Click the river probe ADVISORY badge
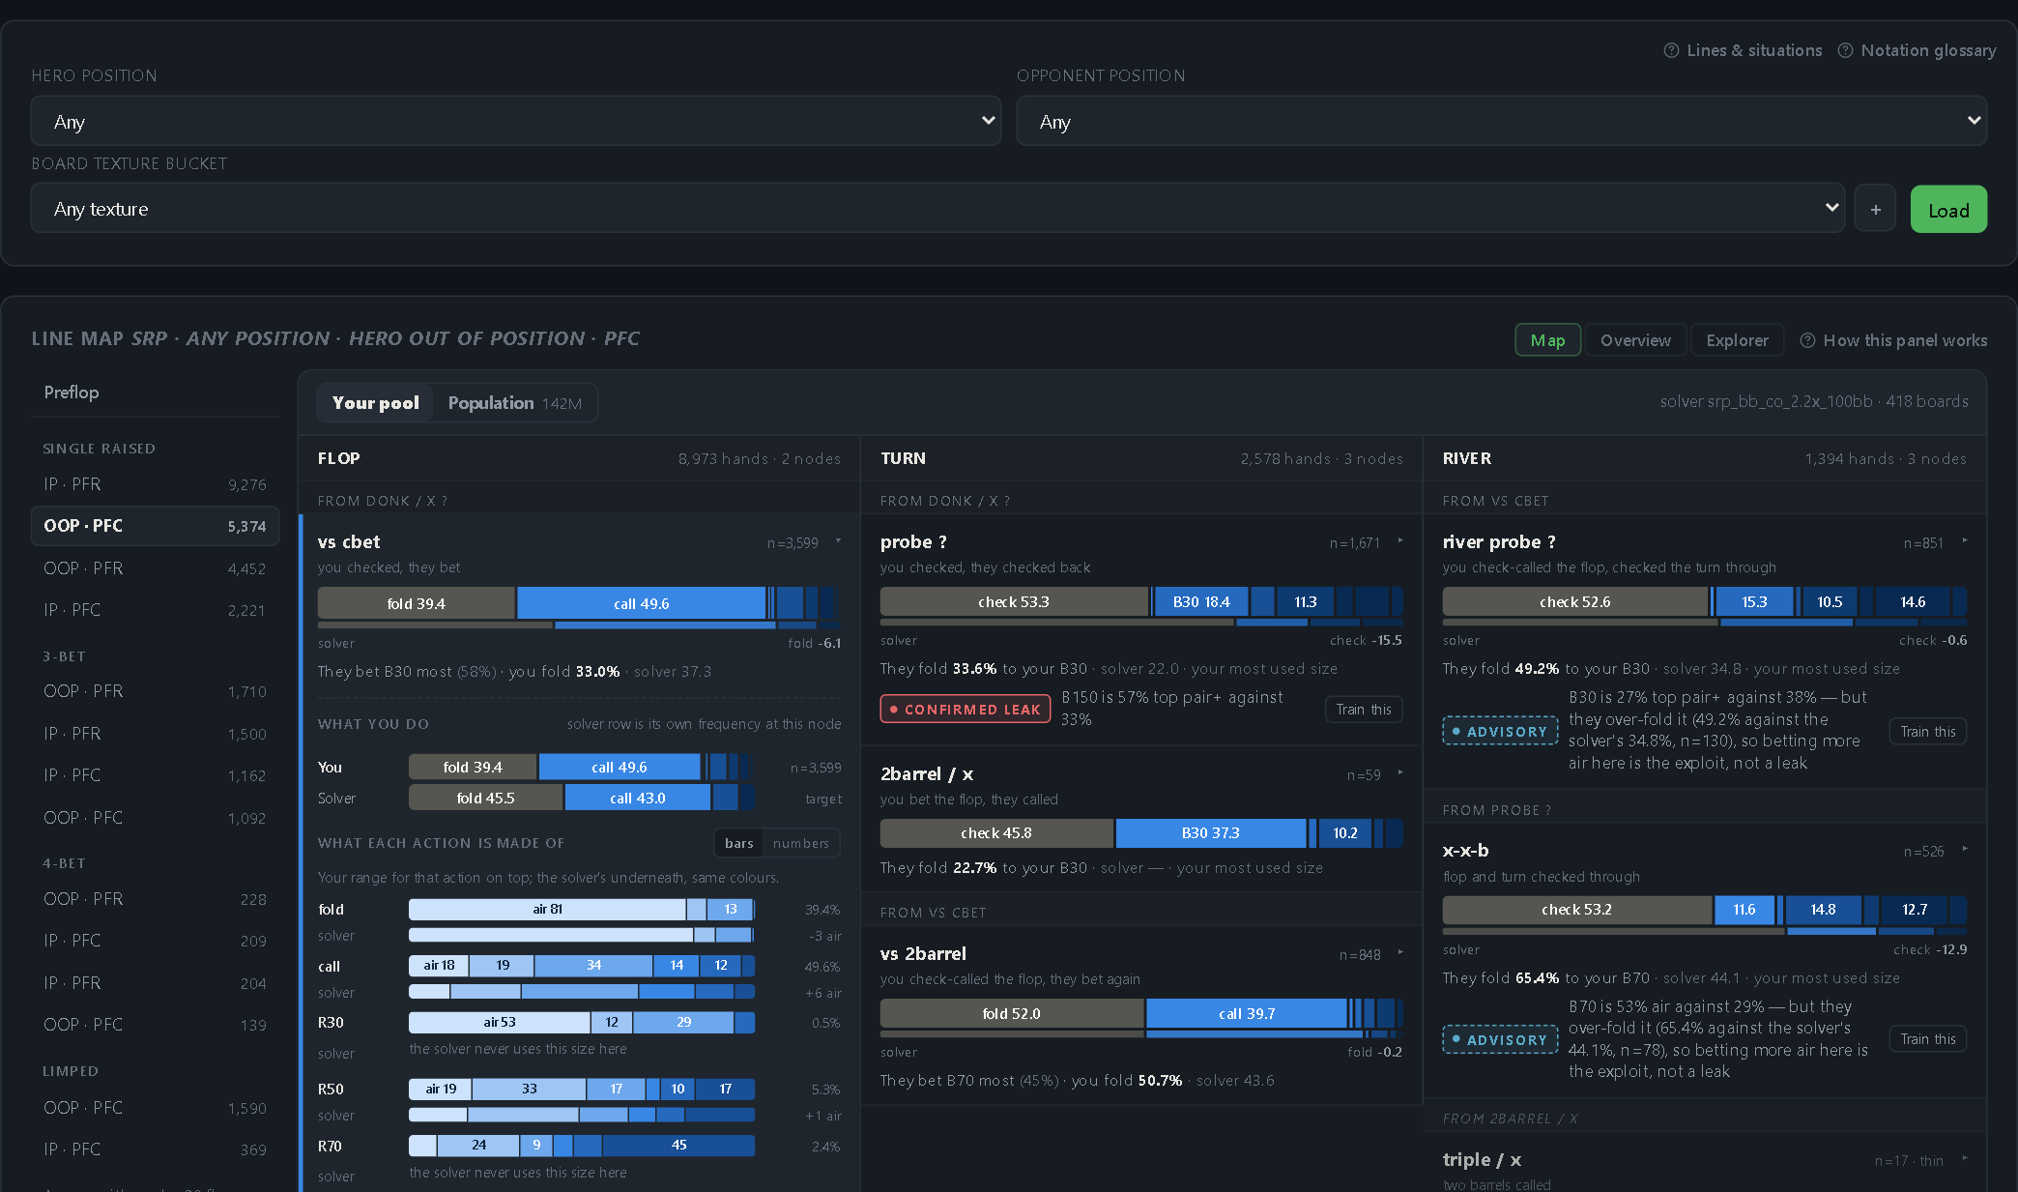This screenshot has height=1192, width=2018. coord(1500,732)
